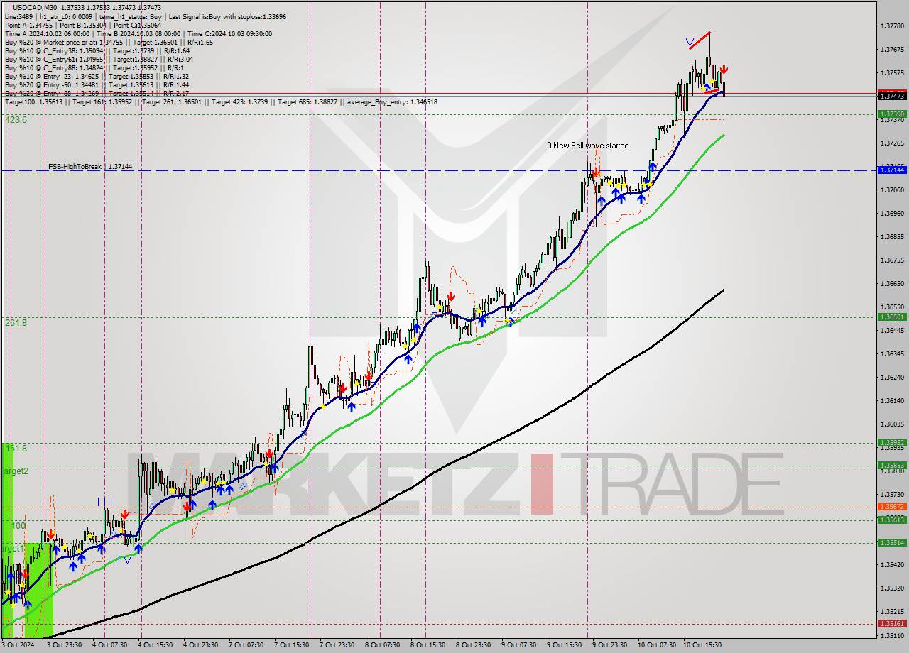Screen dimensions: 909x653
Task: Click the '3 Oct 2024' time axis label
Action: pyautogui.click(x=18, y=644)
